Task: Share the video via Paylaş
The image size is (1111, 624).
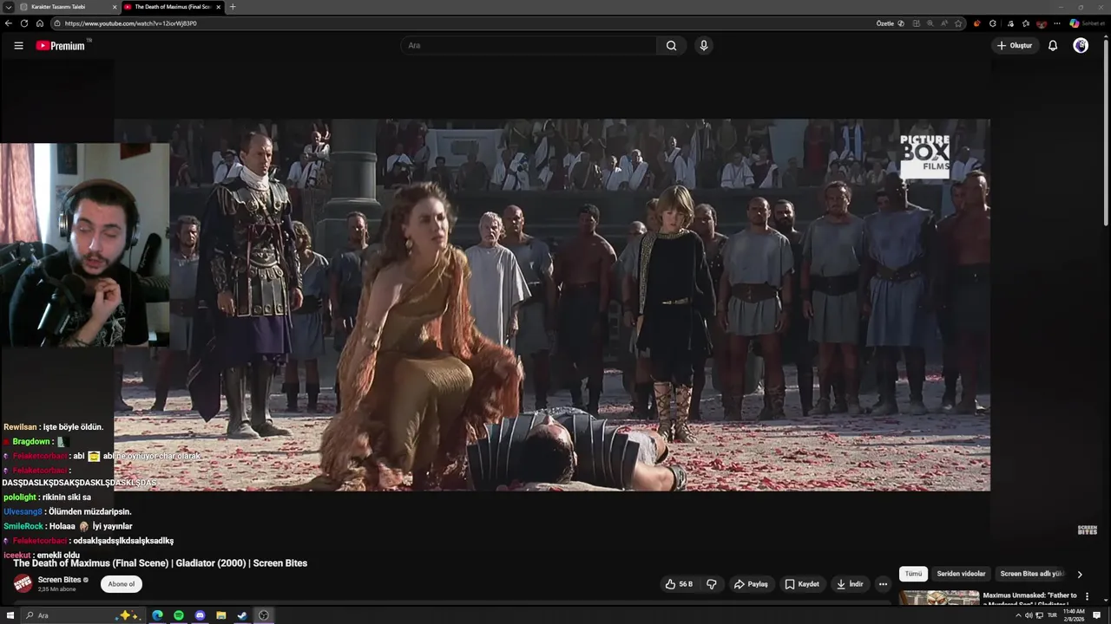Action: pos(751,584)
